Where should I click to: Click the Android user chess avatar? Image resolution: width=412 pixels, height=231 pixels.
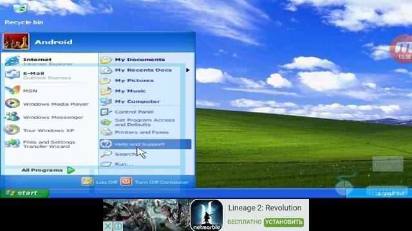coord(16,42)
